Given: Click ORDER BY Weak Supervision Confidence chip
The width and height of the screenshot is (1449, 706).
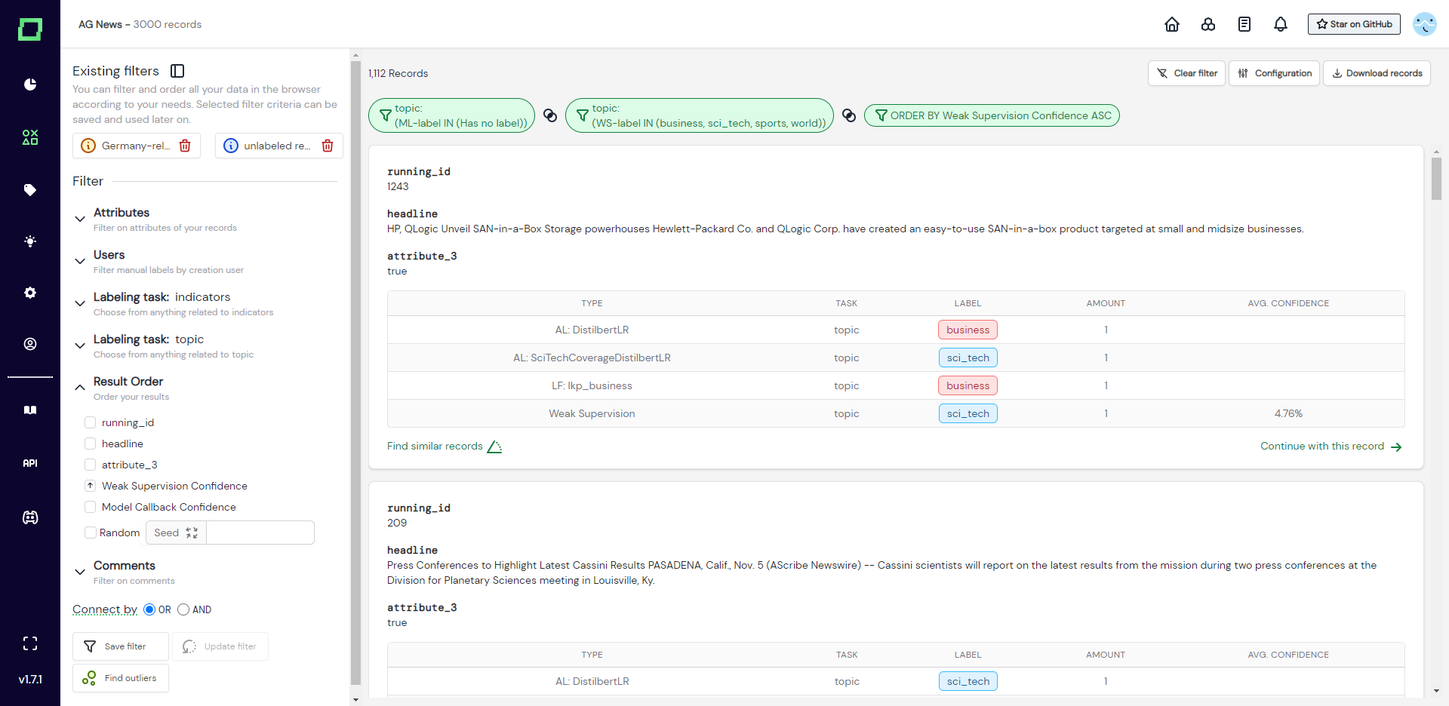Looking at the screenshot, I should click(x=992, y=115).
